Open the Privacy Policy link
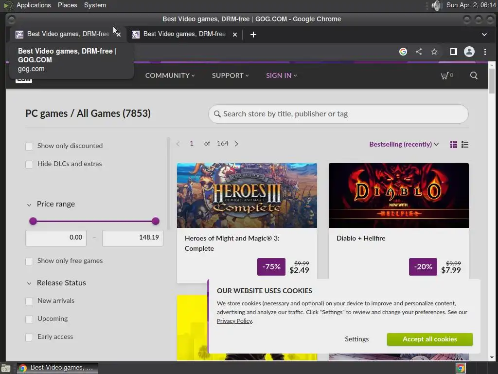 [234, 321]
